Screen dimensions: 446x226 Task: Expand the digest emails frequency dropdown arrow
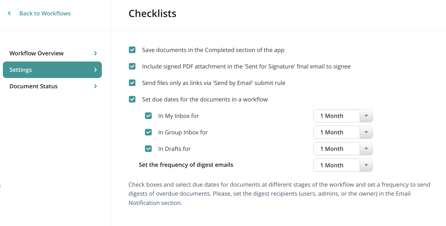pyautogui.click(x=366, y=165)
